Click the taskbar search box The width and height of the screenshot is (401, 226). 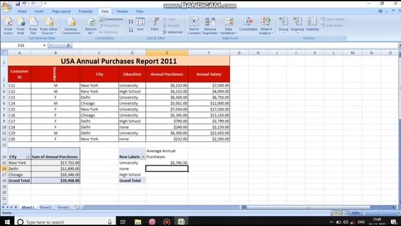pyautogui.click(x=65, y=222)
